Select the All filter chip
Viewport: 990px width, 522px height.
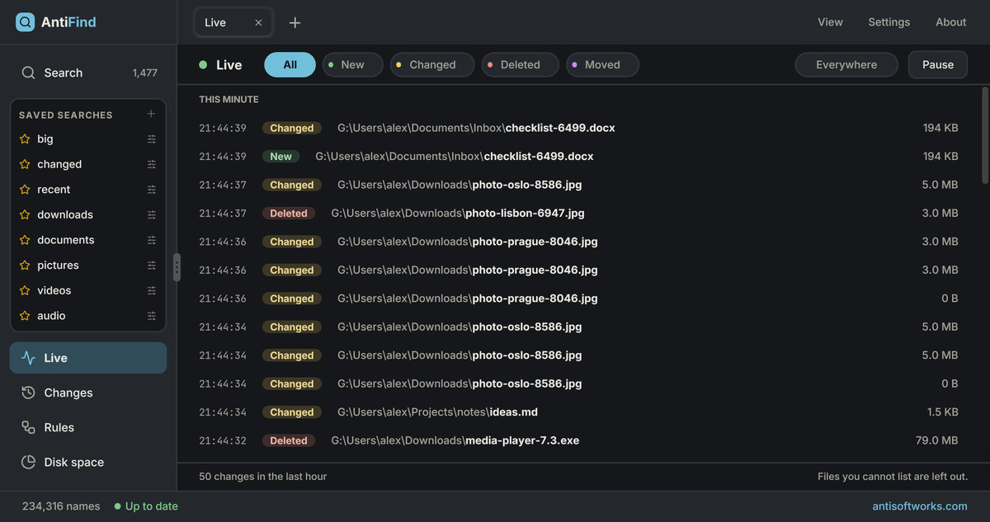290,64
